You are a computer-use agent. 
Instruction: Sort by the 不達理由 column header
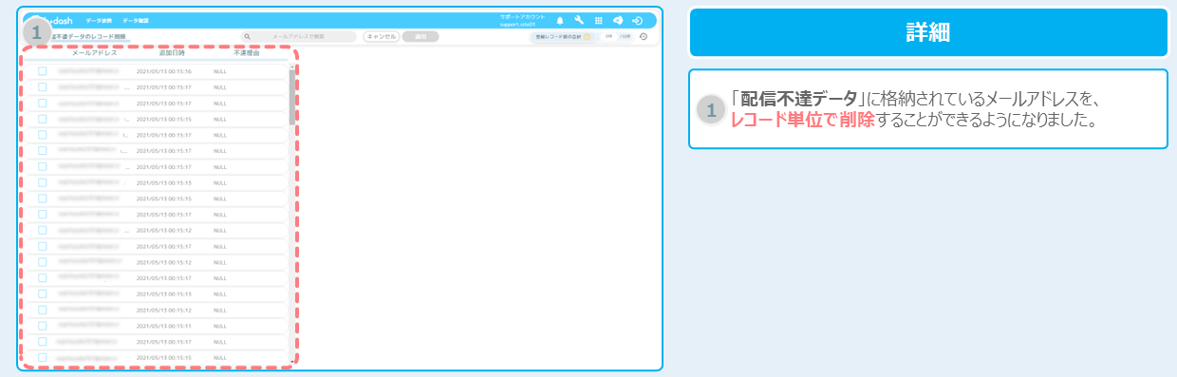point(246,53)
